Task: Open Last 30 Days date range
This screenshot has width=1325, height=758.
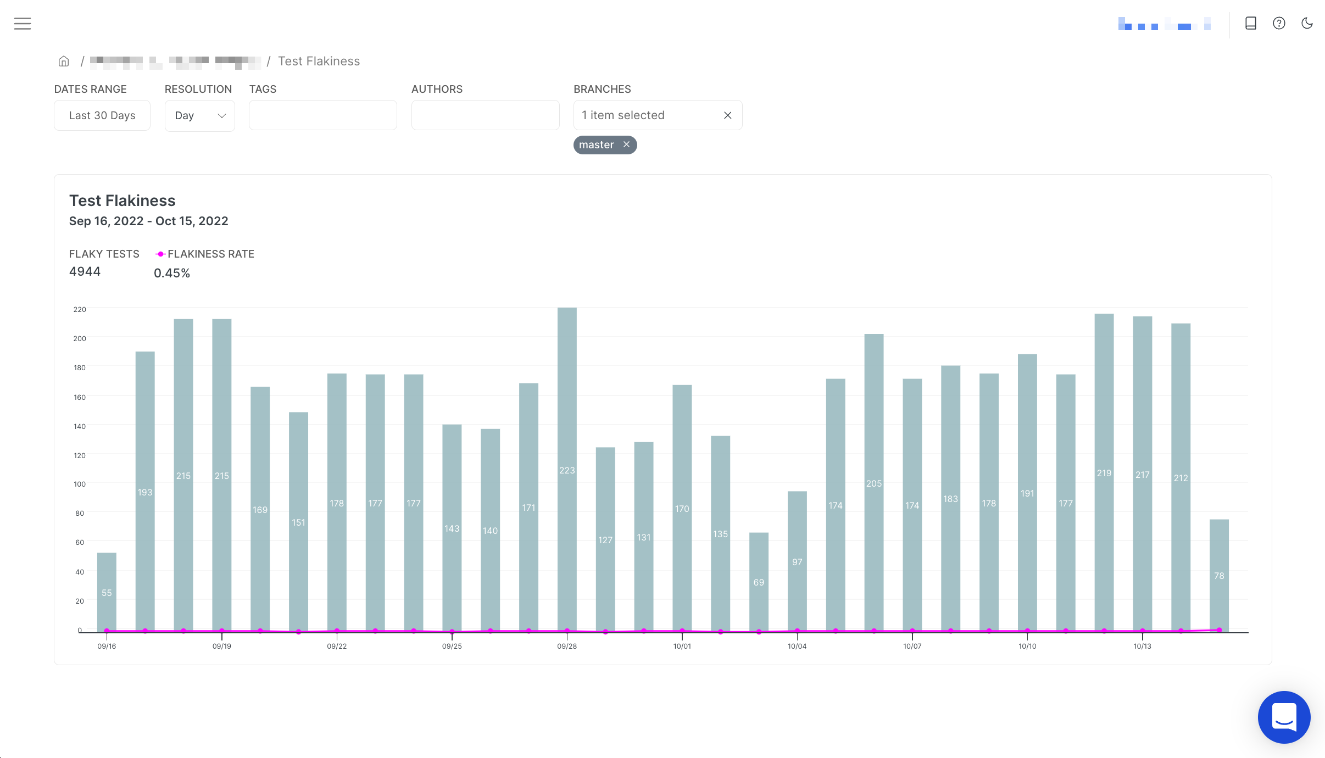Action: click(102, 115)
